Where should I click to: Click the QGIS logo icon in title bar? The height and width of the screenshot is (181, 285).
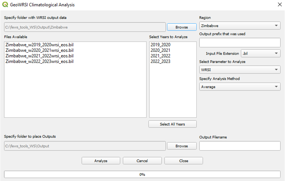click(5, 5)
